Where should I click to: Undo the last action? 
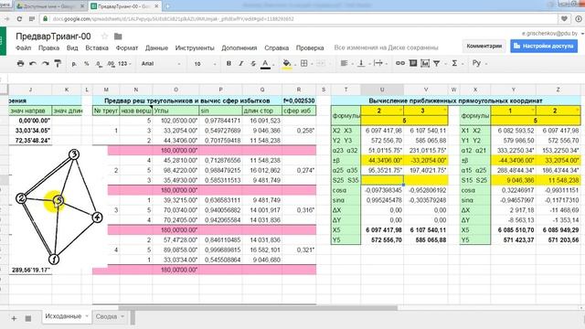click(x=33, y=63)
